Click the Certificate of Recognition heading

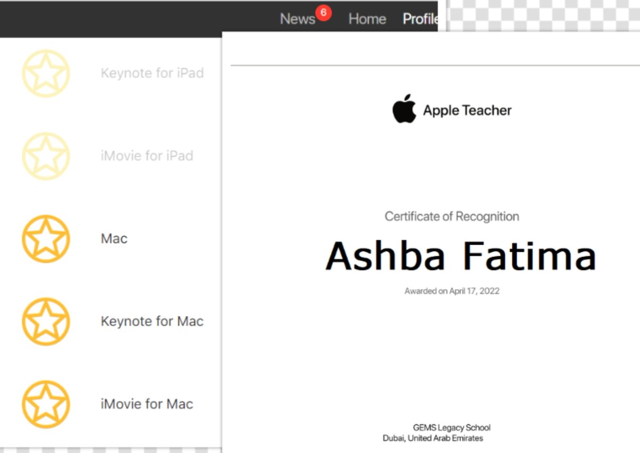click(452, 216)
